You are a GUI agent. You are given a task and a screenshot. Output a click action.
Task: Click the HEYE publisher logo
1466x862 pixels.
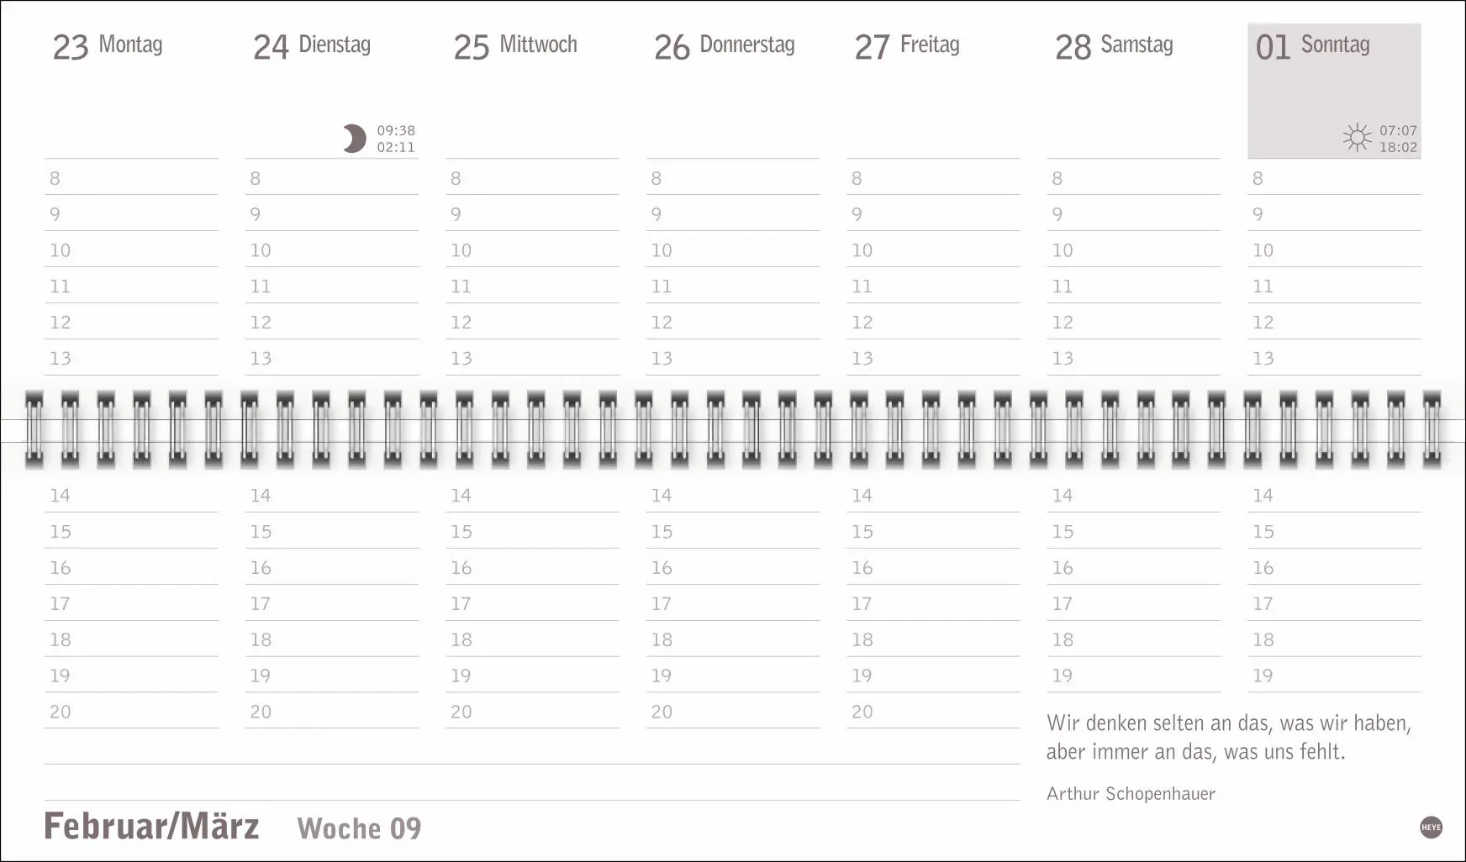[x=1431, y=828]
